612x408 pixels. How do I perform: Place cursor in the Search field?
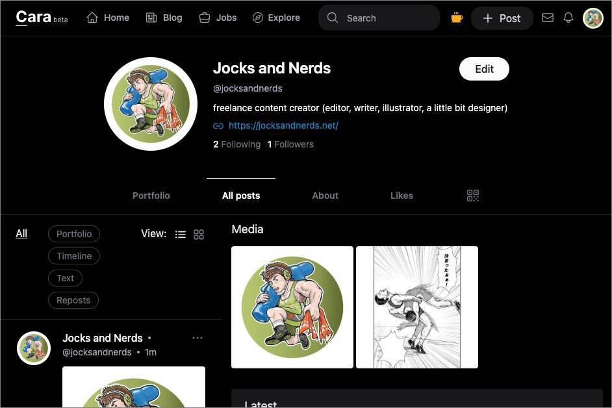pyautogui.click(x=379, y=18)
